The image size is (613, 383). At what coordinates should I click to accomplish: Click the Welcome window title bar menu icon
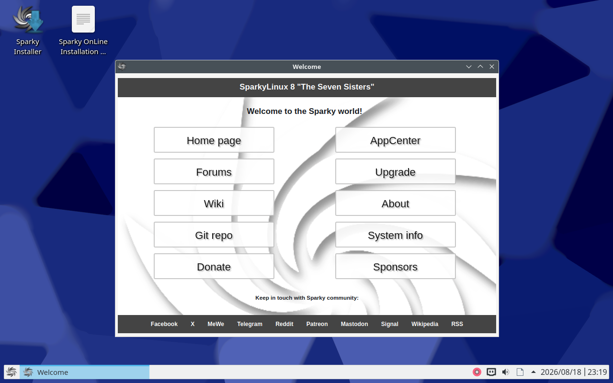122,67
